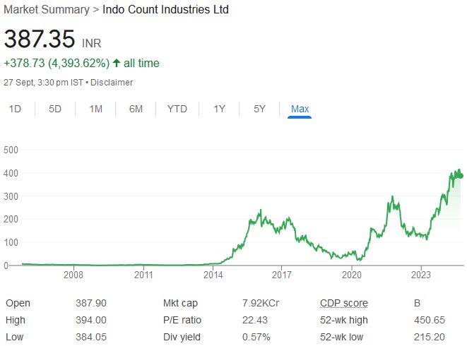
Task: Click the 27 Sept, 3:30 pm IST timestamp
Action: [44, 82]
